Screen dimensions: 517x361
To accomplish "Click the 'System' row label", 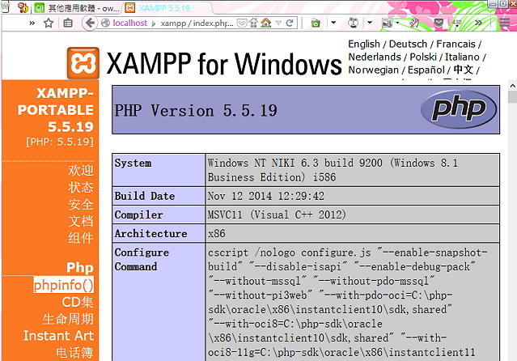I will [x=133, y=163].
